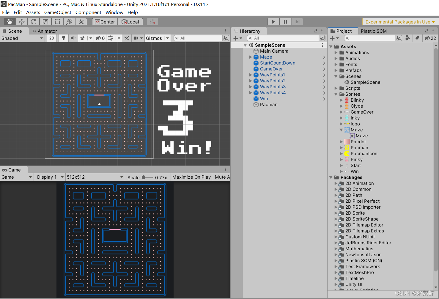Select the Rect tool
The image size is (439, 299).
tap(57, 22)
